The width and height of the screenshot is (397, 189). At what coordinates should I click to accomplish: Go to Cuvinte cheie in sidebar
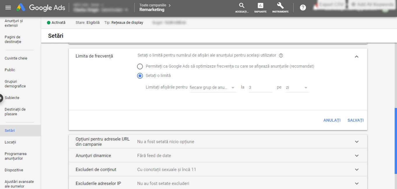[x=16, y=58]
